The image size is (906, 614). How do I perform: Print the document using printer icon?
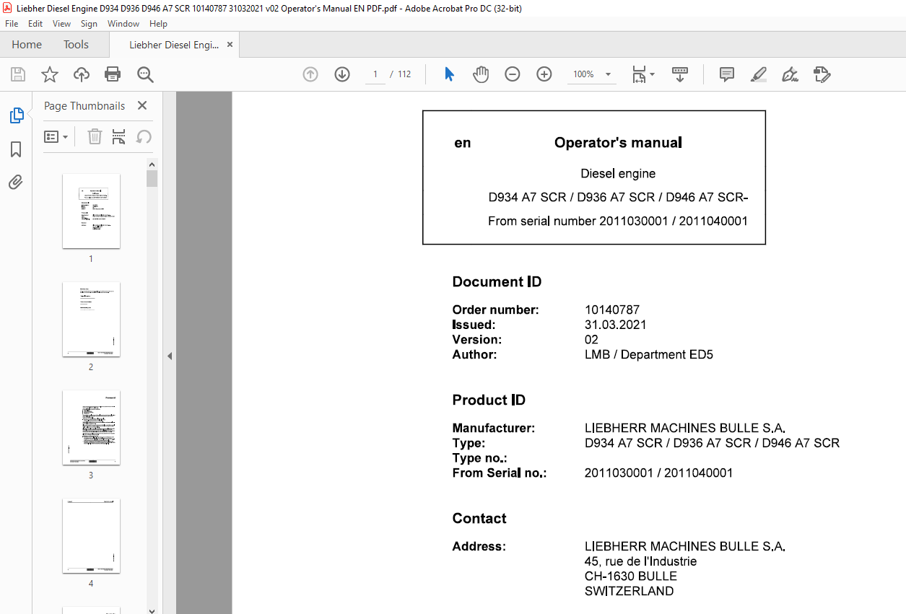point(113,74)
